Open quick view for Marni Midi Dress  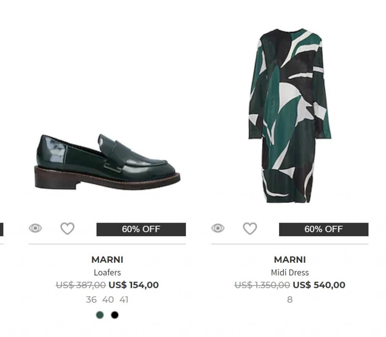[x=218, y=228]
